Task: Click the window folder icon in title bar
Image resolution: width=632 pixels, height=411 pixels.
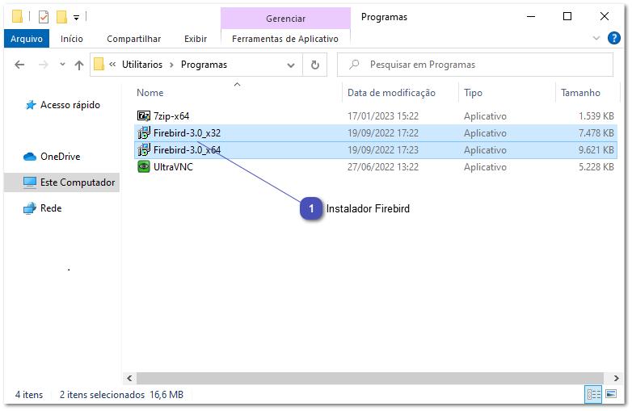Action: click(x=17, y=16)
